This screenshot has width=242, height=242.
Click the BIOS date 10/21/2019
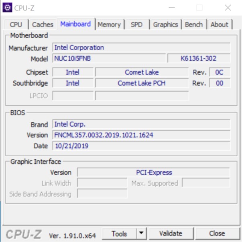(x=141, y=146)
